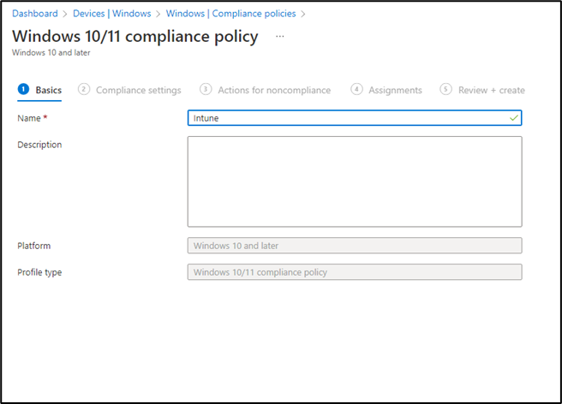Switch to Compliance settings tab
562x404 pixels.
coord(138,90)
